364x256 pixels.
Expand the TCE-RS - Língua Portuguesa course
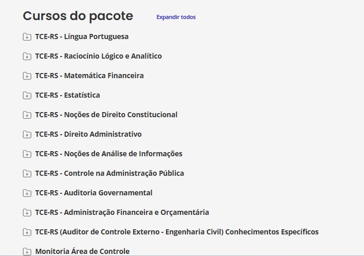click(x=82, y=36)
